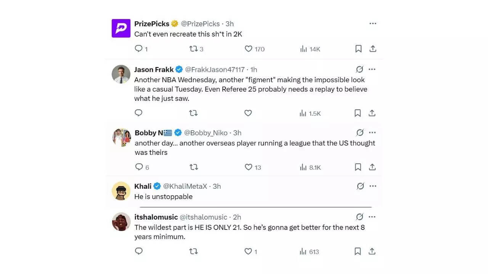This screenshot has width=488, height=274.
Task: Expand options menu on itshalomusic's post
Action: click(372, 217)
